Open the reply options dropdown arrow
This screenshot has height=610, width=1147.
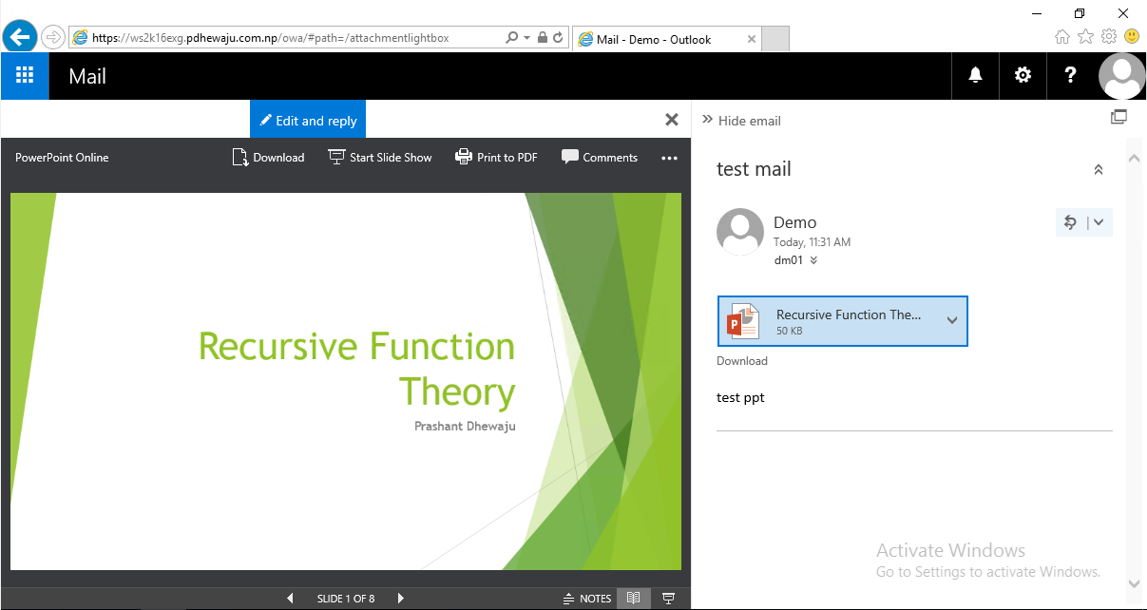1097,221
